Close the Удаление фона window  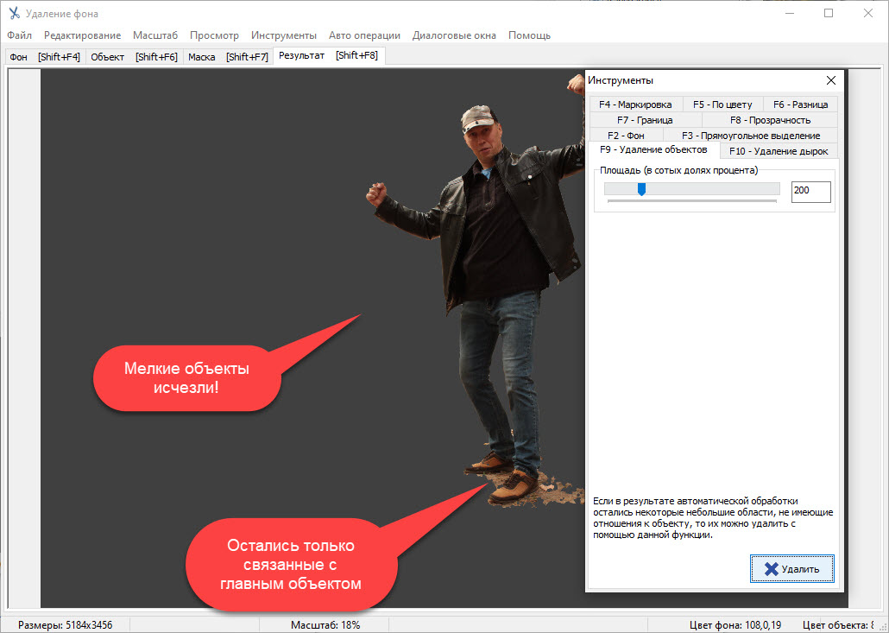pyautogui.click(x=868, y=13)
